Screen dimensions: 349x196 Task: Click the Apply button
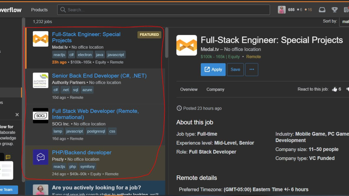click(213, 69)
